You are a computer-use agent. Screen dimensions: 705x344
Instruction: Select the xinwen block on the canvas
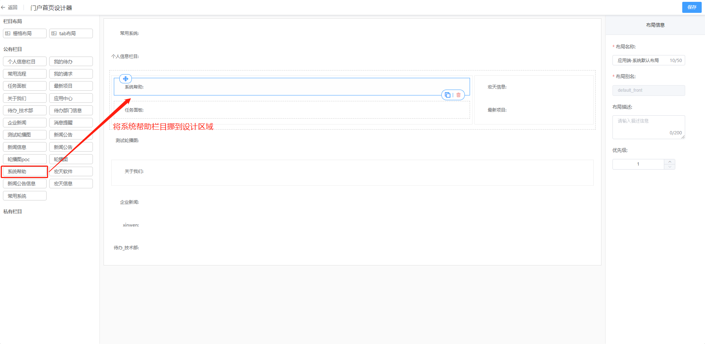352,225
